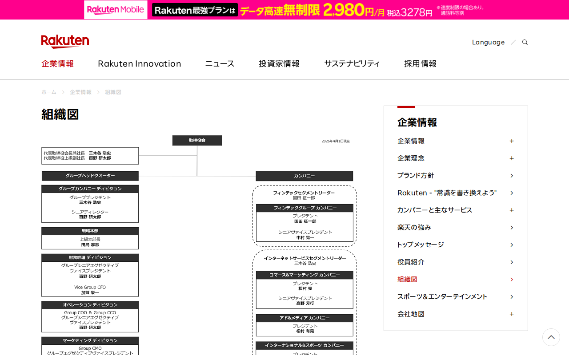Click the 戦略本部 chart header
569x355 pixels.
point(90,231)
